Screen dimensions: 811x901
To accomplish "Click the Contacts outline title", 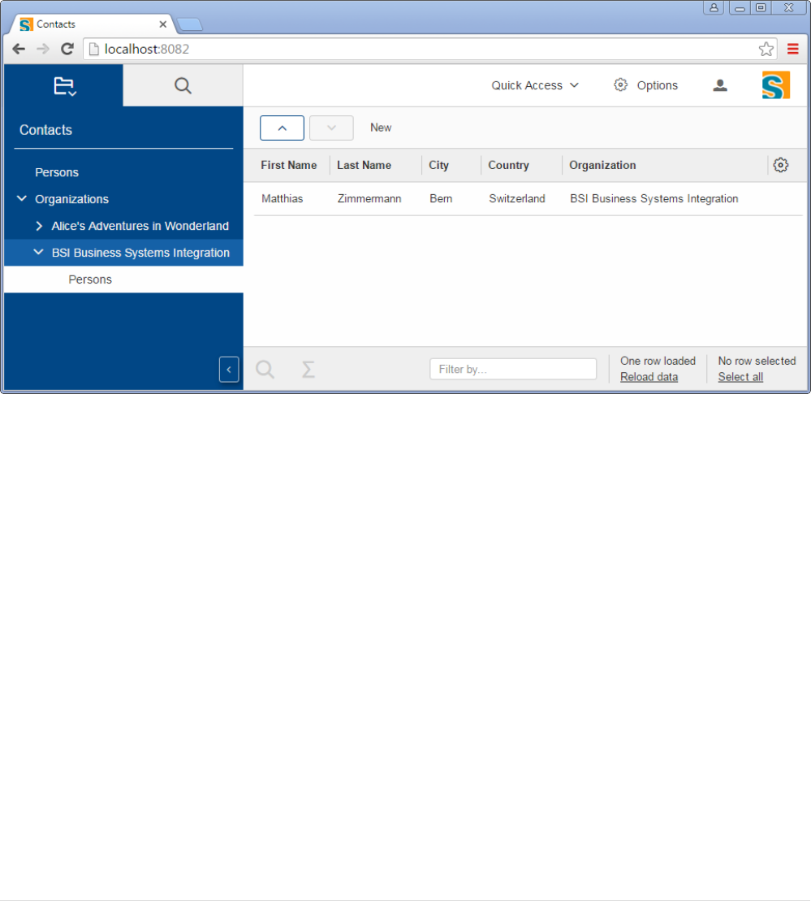I will coord(46,130).
